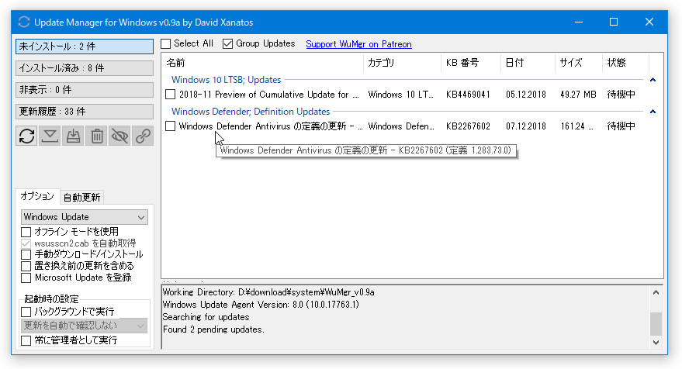The image size is (682, 369).
Task: Click the Windows Update Agent Version line
Action: (x=261, y=305)
